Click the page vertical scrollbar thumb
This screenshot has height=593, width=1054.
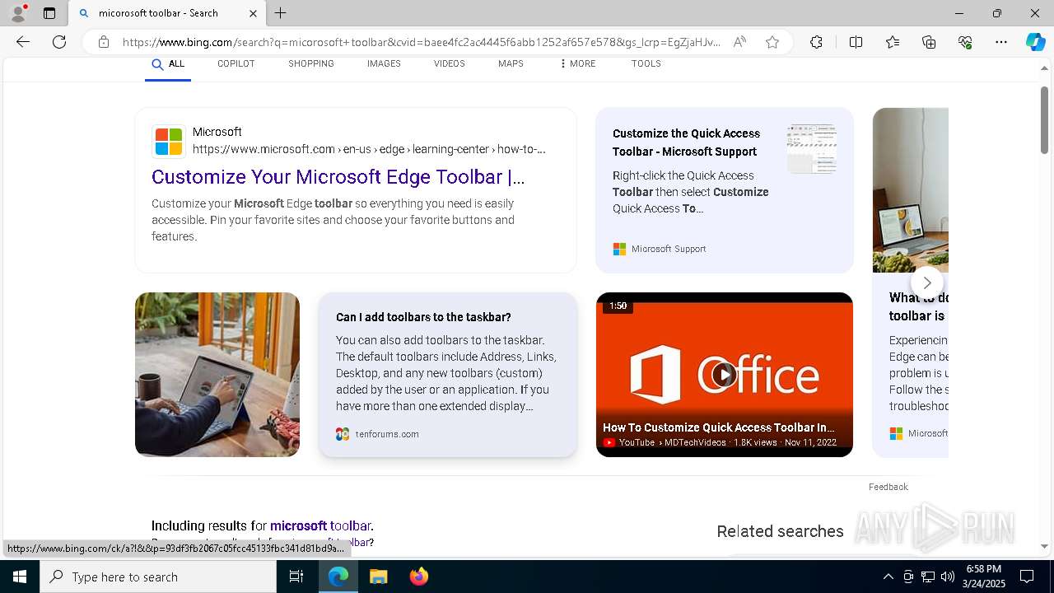coord(1045,120)
